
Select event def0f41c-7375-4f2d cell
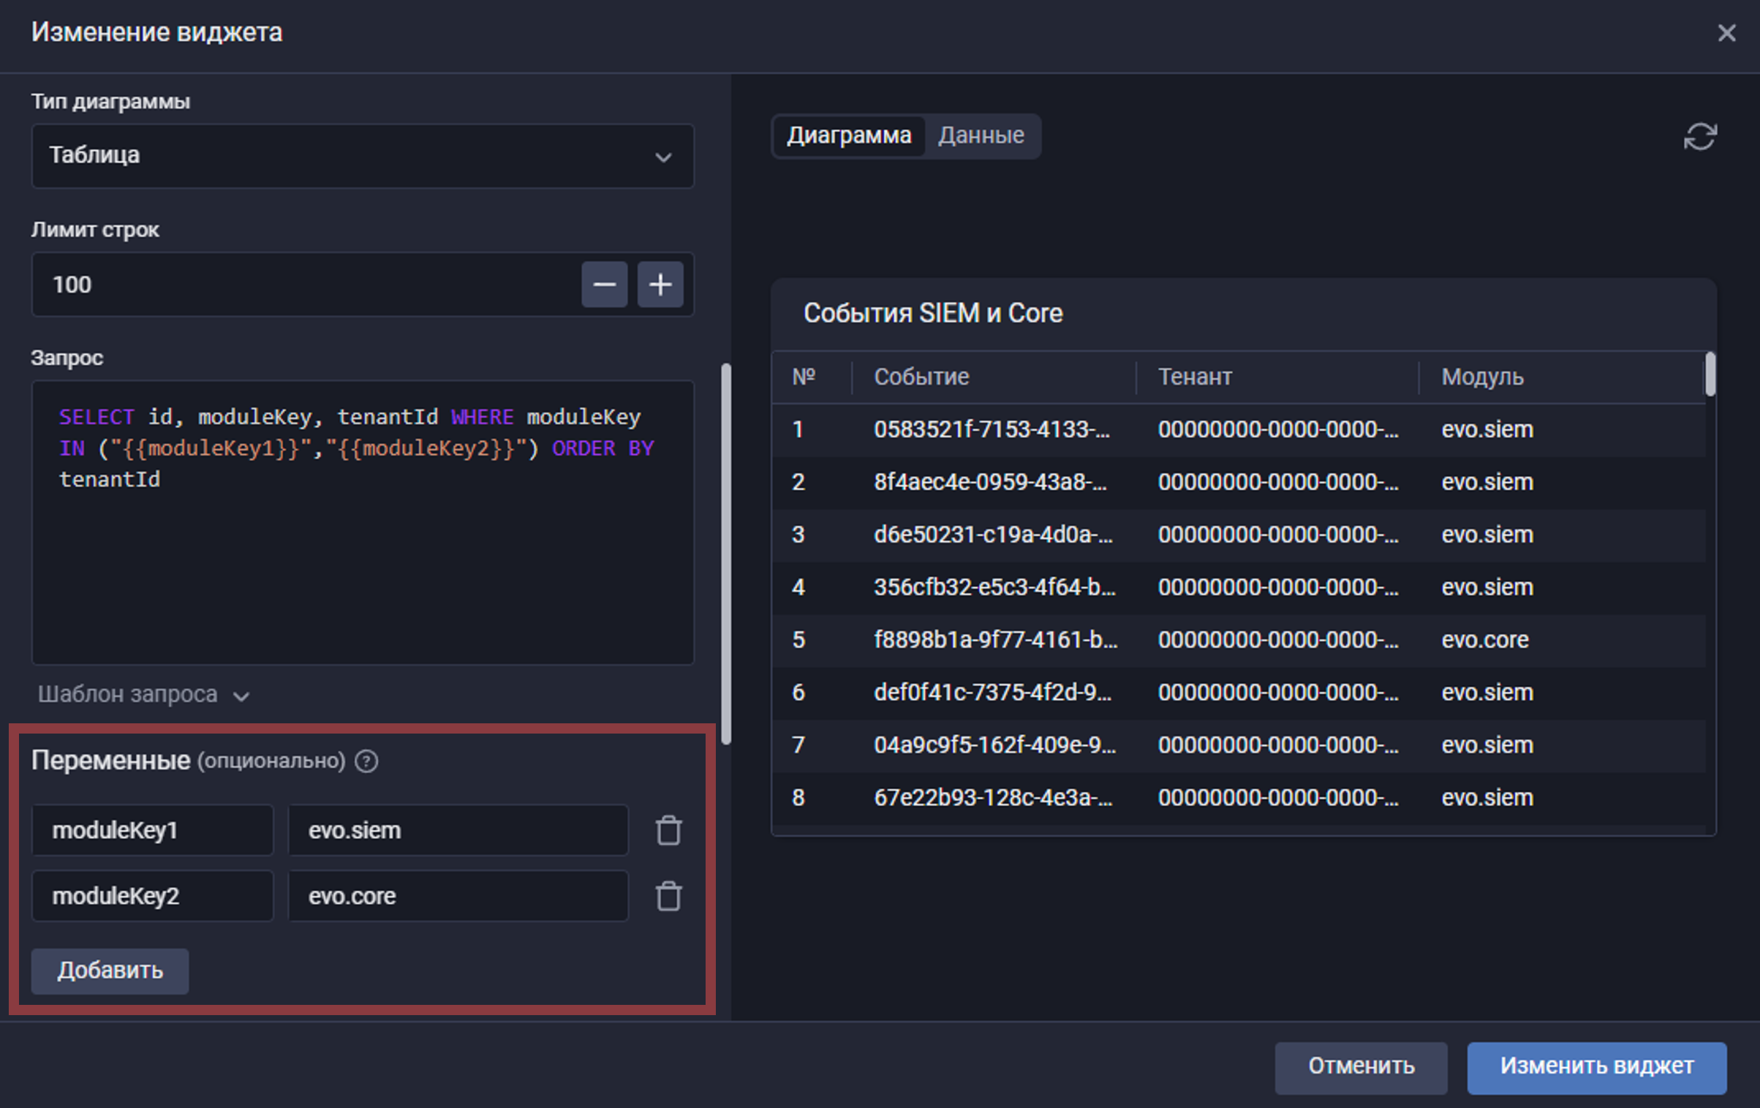993,693
